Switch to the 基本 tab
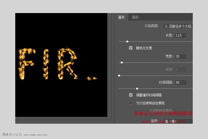208x139 pixels. (x=121, y=17)
